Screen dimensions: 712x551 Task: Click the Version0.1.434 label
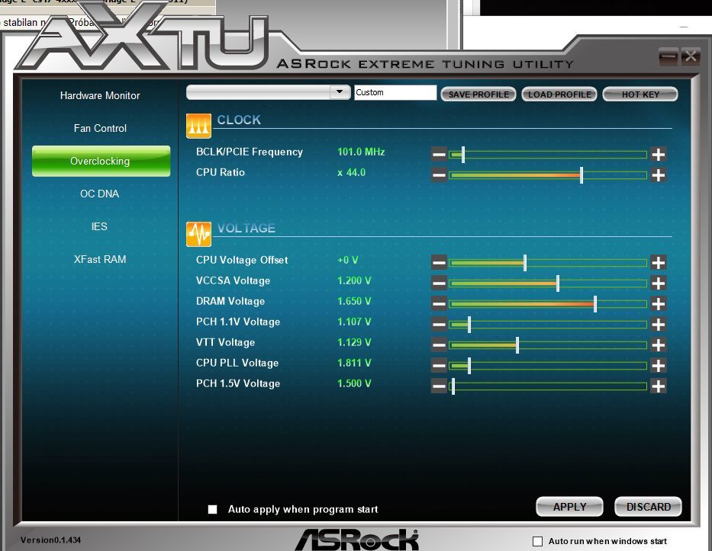click(50, 540)
